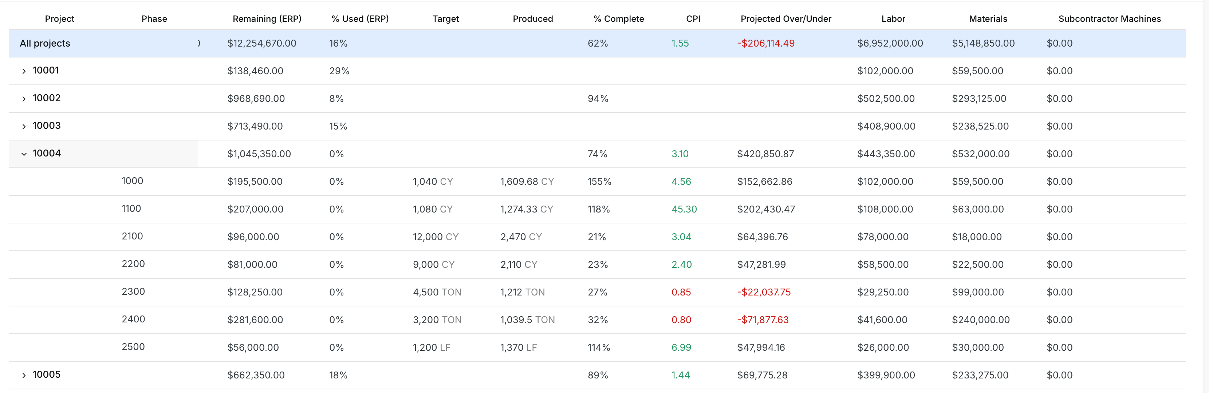Expand project 10003 row

(24, 127)
